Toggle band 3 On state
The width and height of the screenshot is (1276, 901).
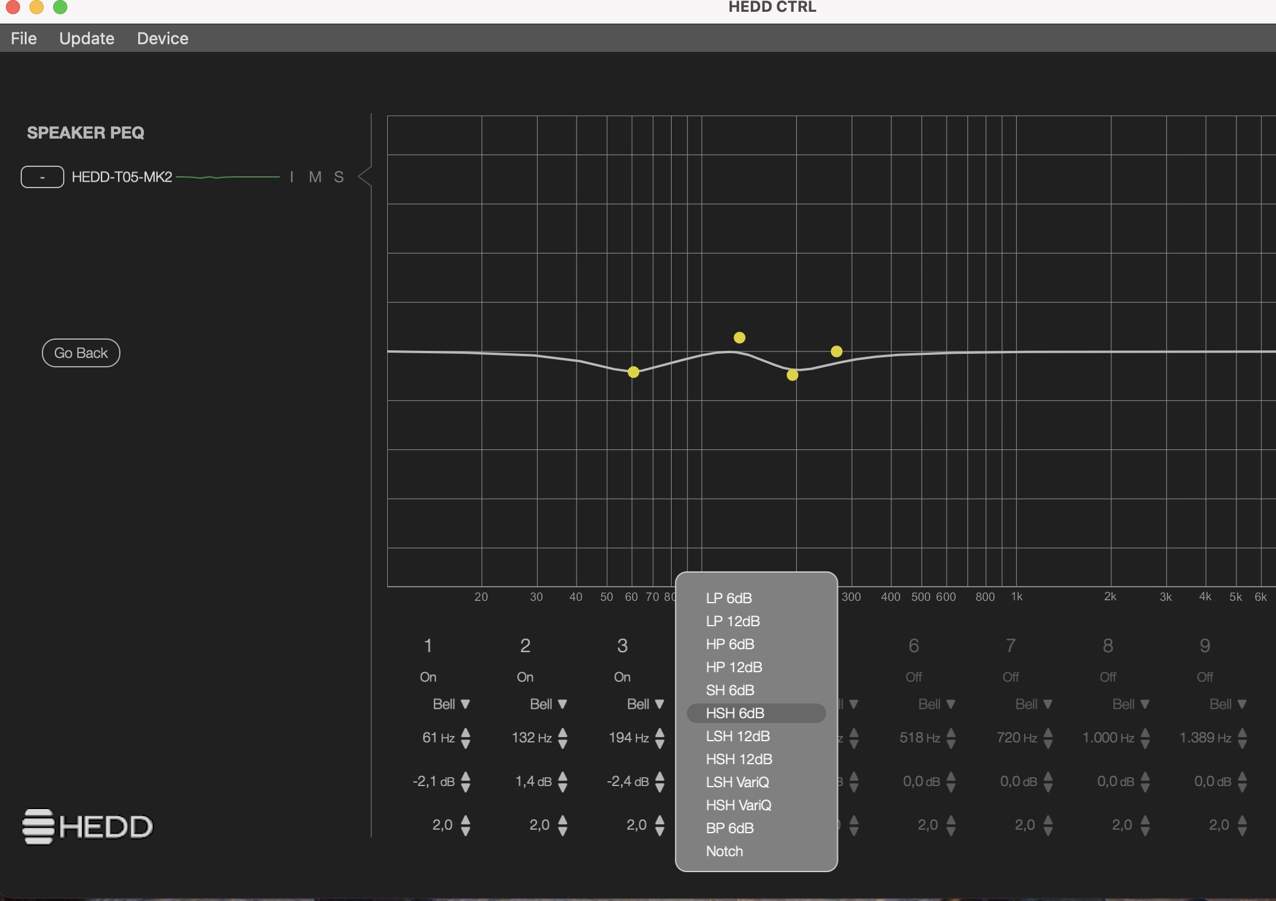[622, 677]
